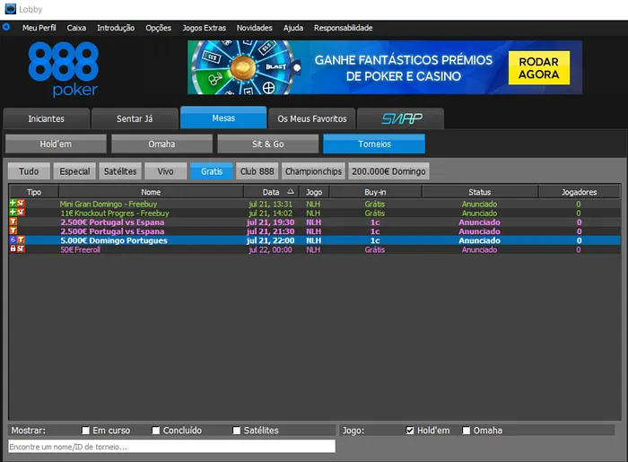The image size is (628, 462).
Task: Click the prize wheel image in the banner
Action: pyautogui.click(x=243, y=67)
